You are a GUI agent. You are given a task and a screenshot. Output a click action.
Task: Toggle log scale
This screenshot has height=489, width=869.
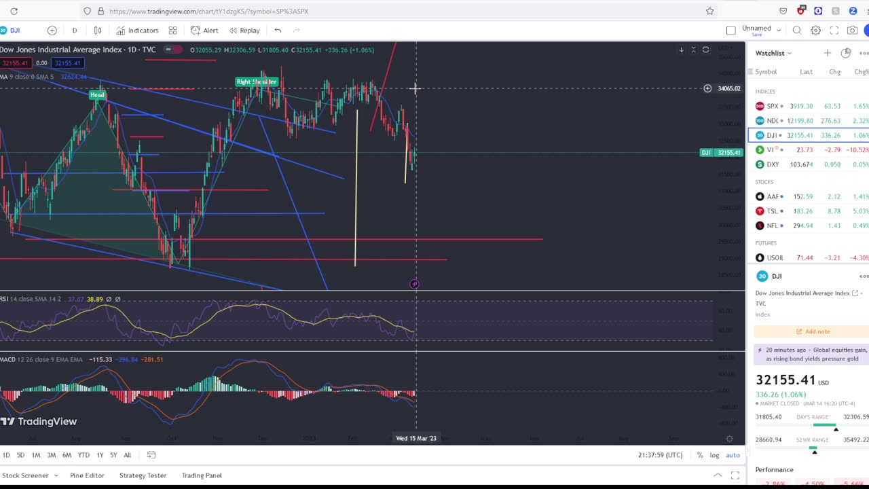click(x=714, y=455)
